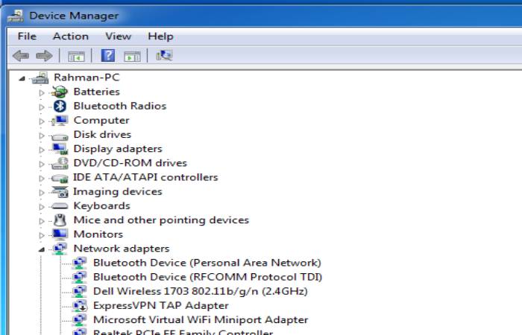522x335 pixels.
Task: Click the IDE ATA/ATAPI controllers icon
Action: click(60, 179)
